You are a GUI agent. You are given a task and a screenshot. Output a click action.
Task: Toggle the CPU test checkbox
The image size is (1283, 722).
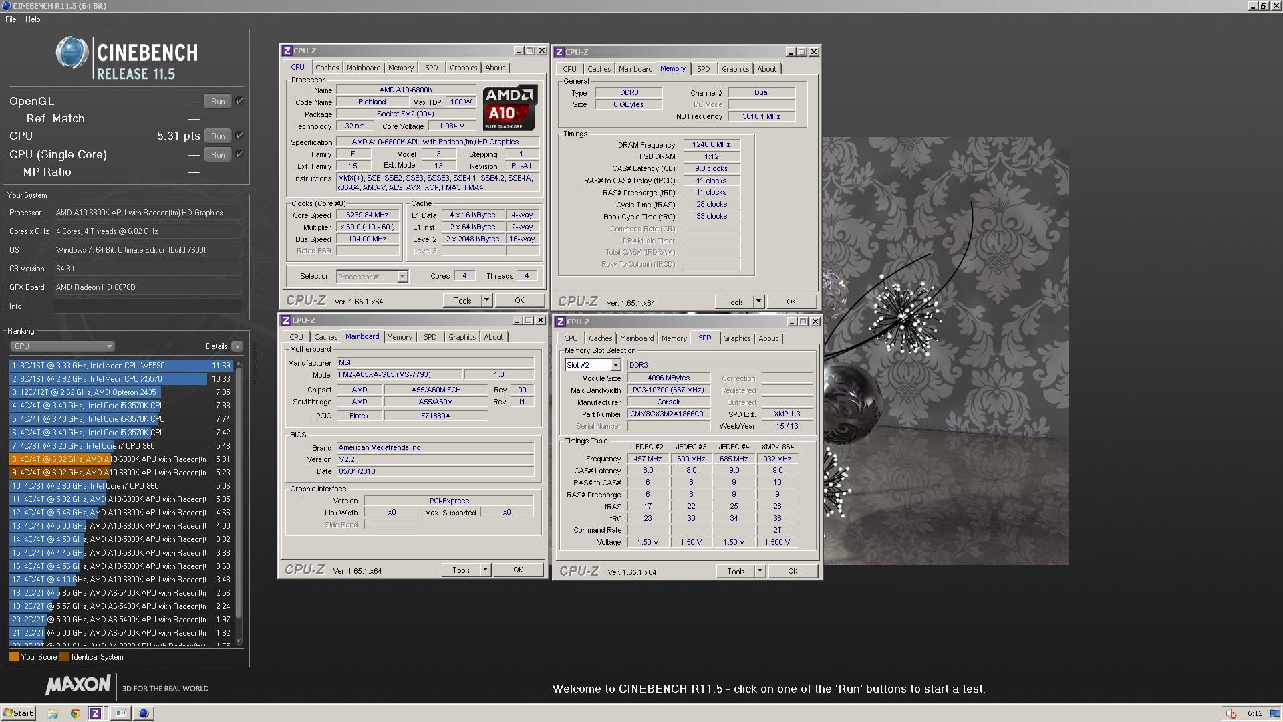(x=239, y=136)
